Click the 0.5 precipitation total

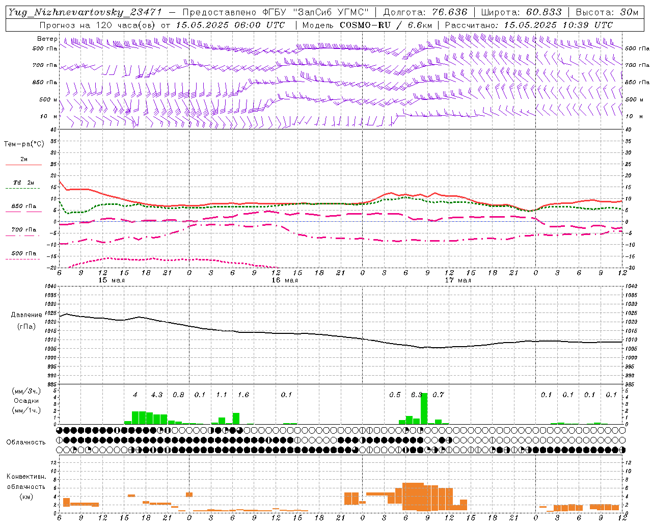click(395, 395)
